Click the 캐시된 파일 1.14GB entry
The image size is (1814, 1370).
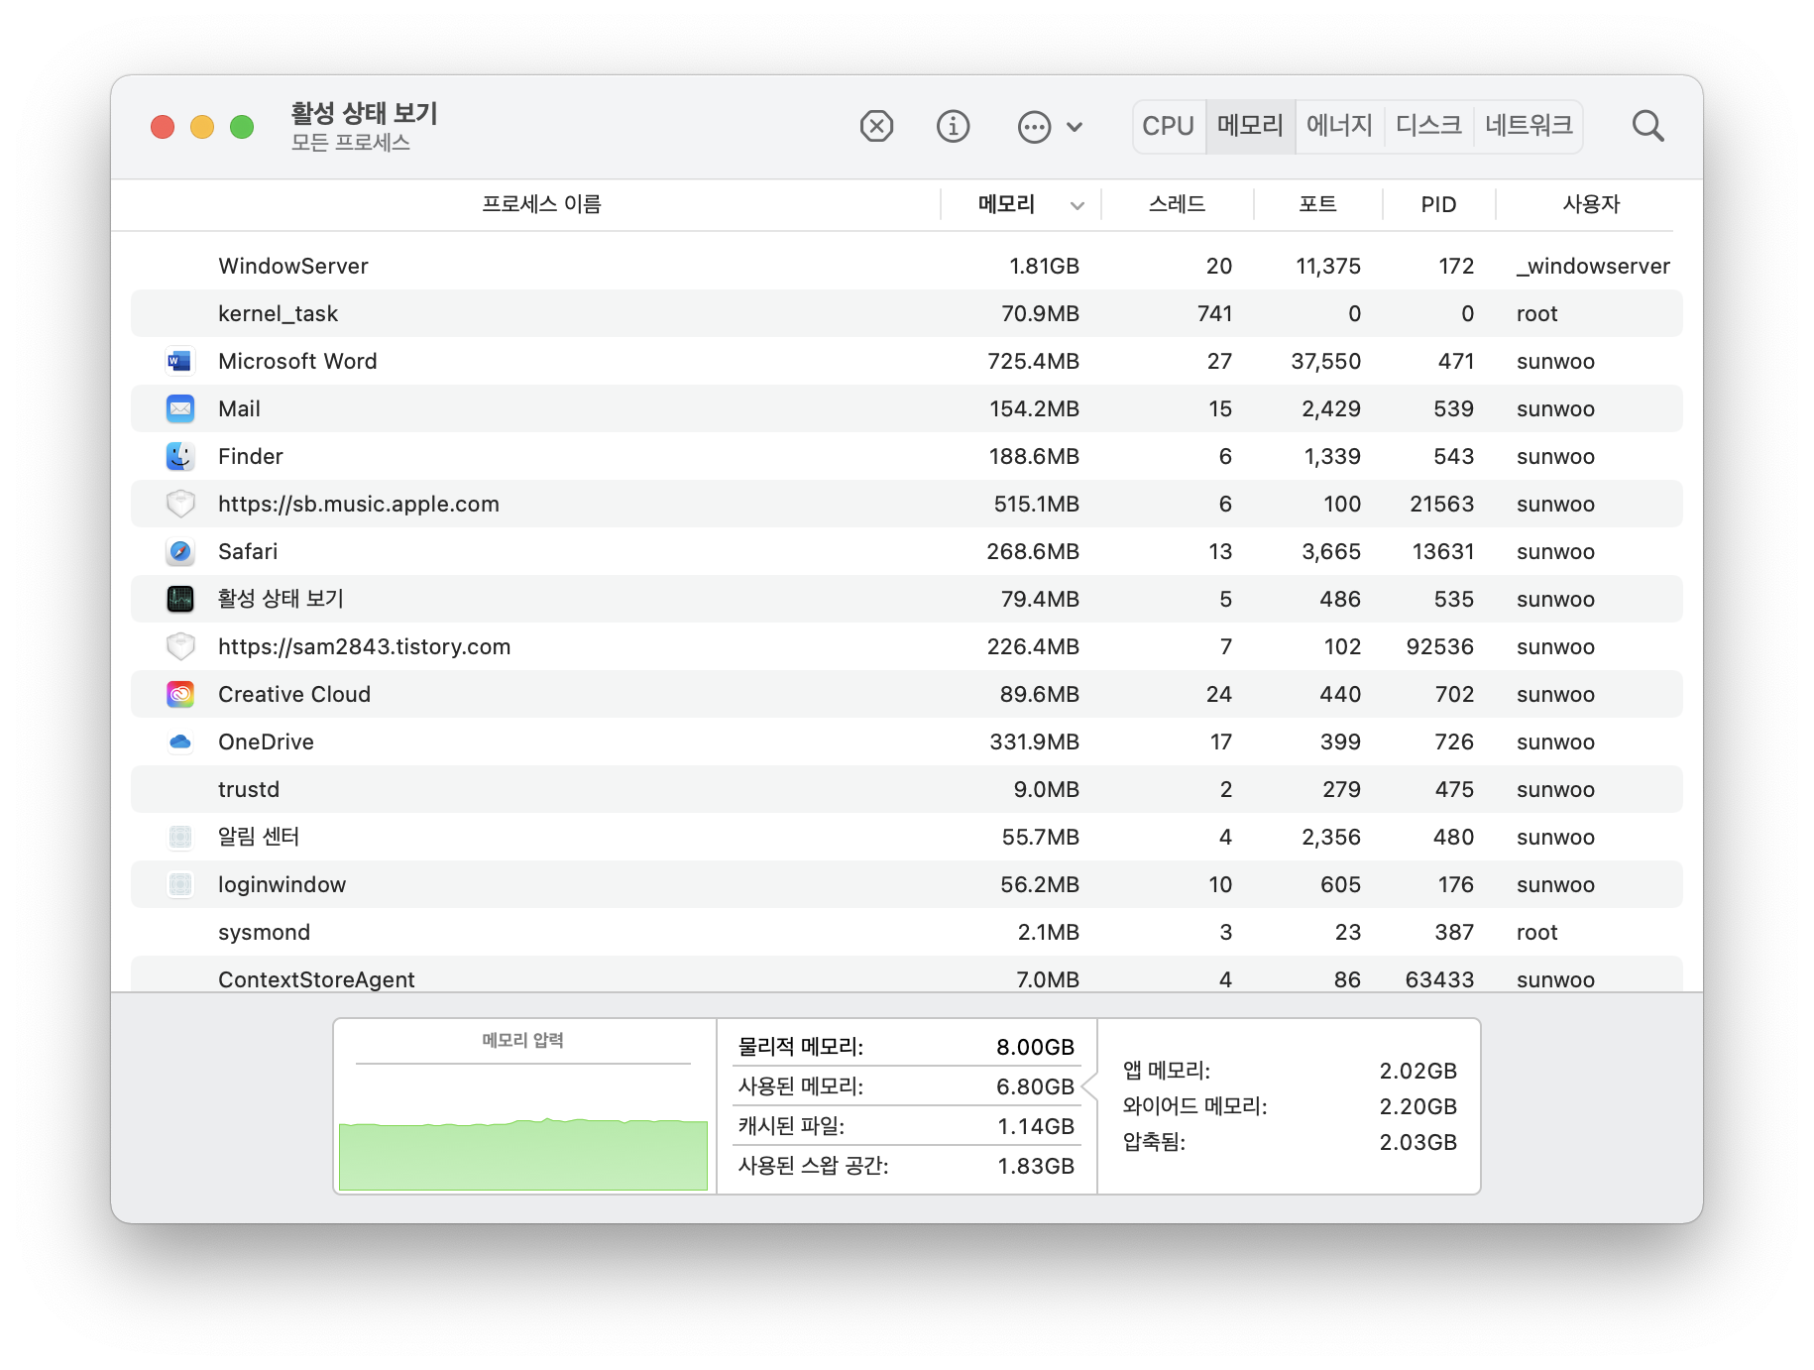(x=906, y=1126)
